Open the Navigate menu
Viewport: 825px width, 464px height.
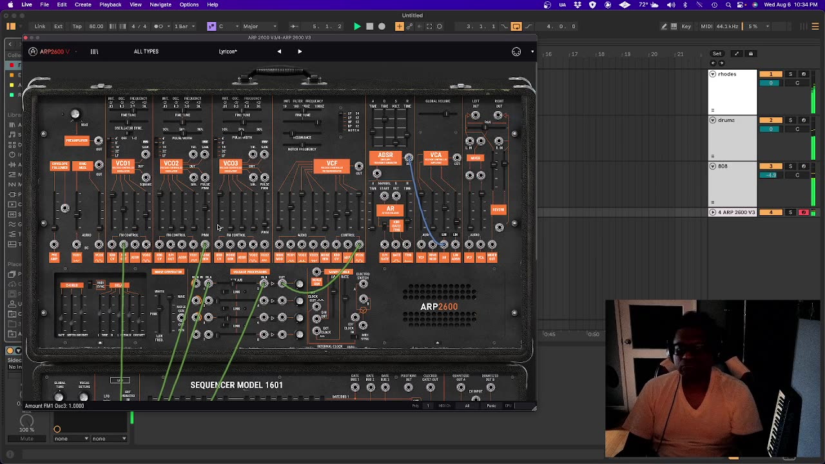click(x=160, y=5)
